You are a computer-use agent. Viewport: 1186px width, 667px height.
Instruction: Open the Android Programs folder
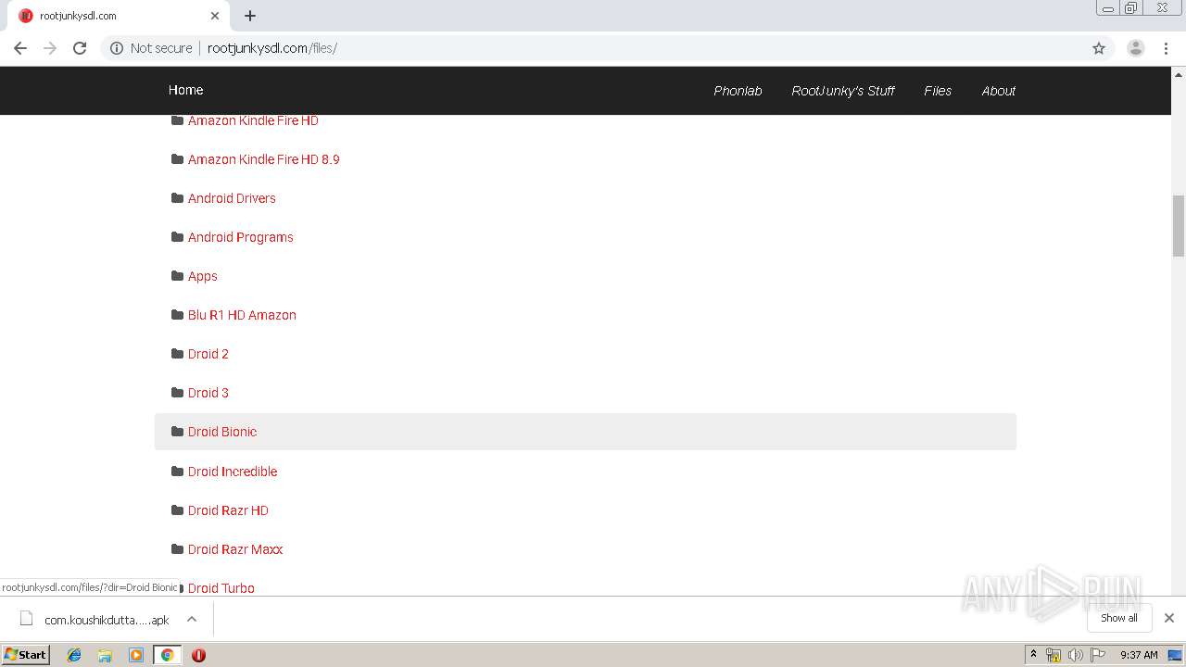coord(240,237)
